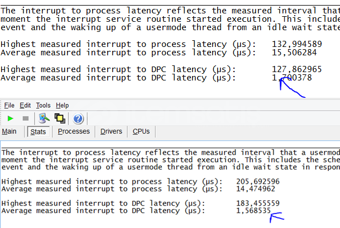Switch to the Main tab
Image resolution: width=340 pixels, height=228 pixels.
coord(9,131)
